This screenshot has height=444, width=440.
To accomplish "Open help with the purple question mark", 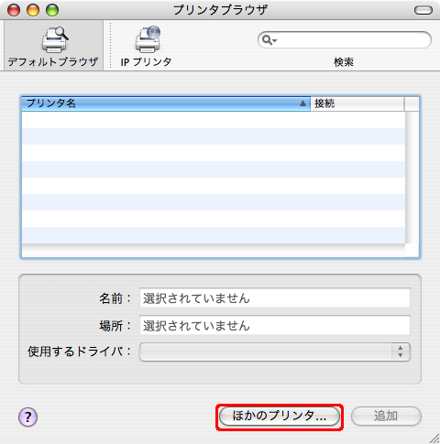I will (27, 417).
